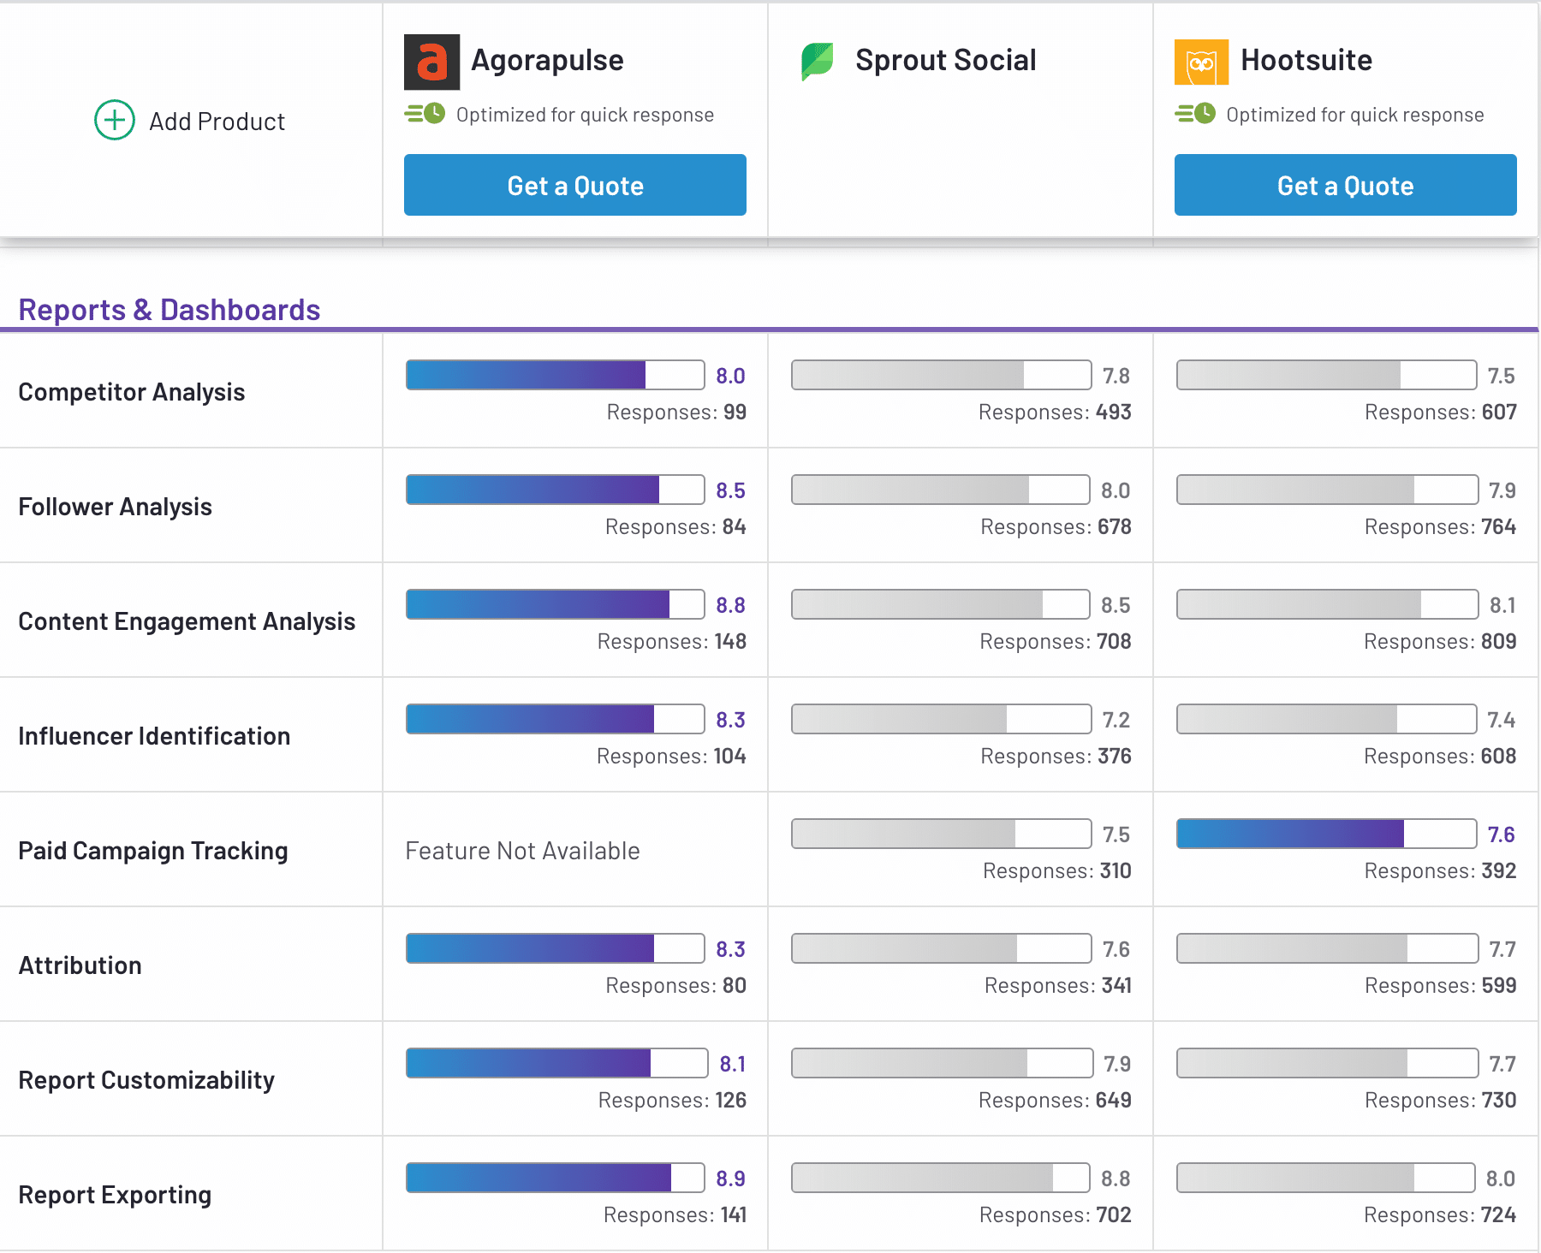1541x1253 pixels.
Task: Select the Reports & Dashboards section heading
Action: 170,310
